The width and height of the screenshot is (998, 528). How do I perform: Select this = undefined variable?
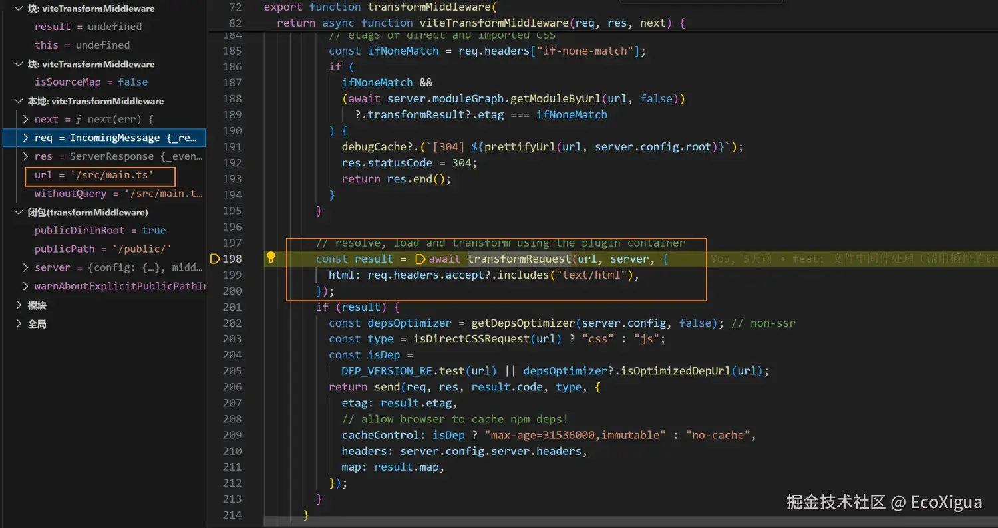(x=82, y=45)
